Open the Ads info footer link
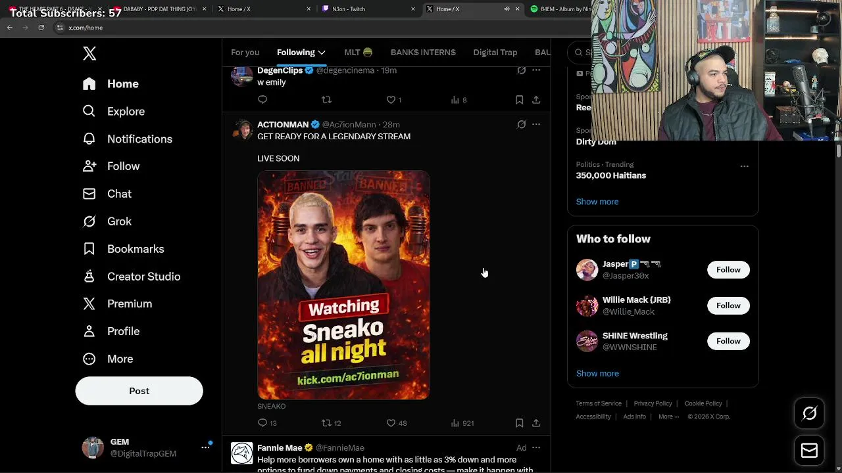This screenshot has height=473, width=842. [x=635, y=417]
